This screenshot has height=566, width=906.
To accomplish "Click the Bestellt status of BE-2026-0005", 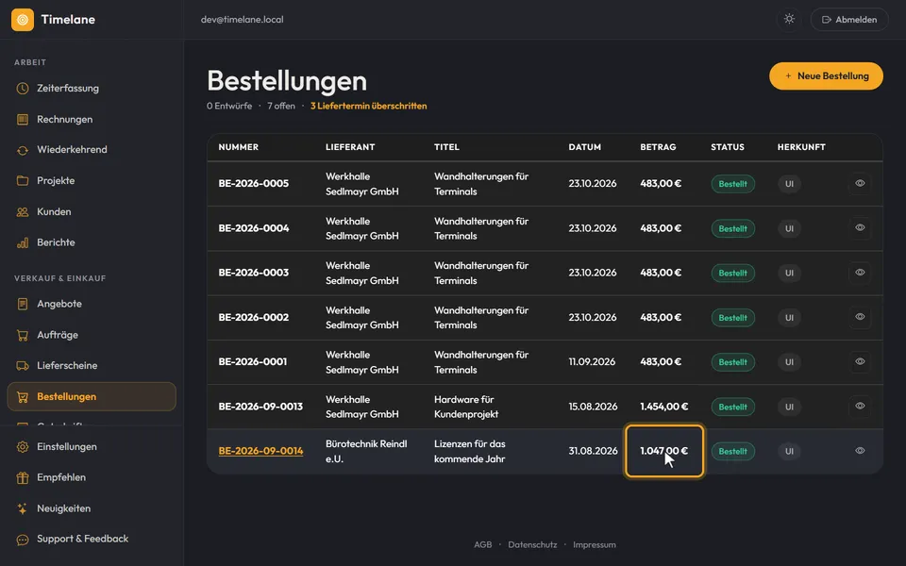I will point(732,184).
